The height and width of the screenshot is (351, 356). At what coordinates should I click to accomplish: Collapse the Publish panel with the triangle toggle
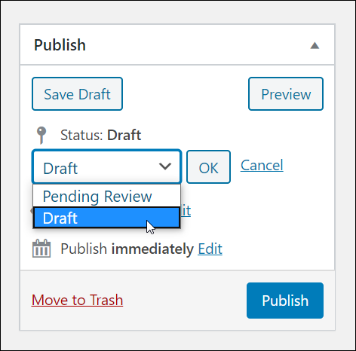[x=315, y=46]
